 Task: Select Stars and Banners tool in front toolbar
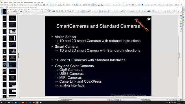coord(146,11)
